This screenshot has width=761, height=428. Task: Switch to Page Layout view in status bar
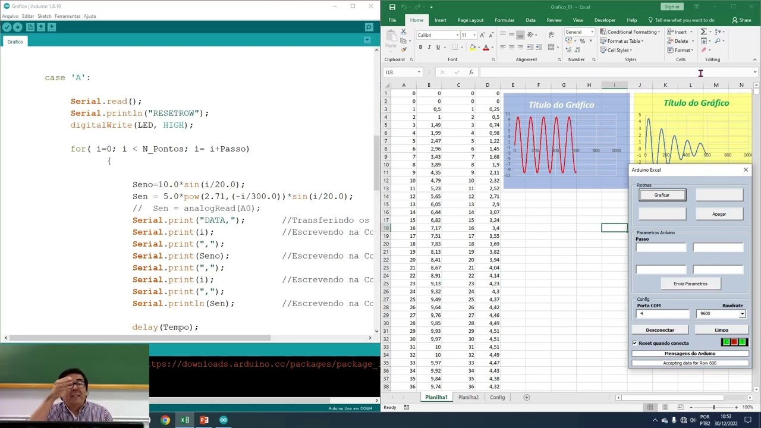pos(665,407)
